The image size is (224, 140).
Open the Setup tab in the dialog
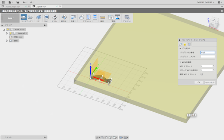click(x=180, y=44)
